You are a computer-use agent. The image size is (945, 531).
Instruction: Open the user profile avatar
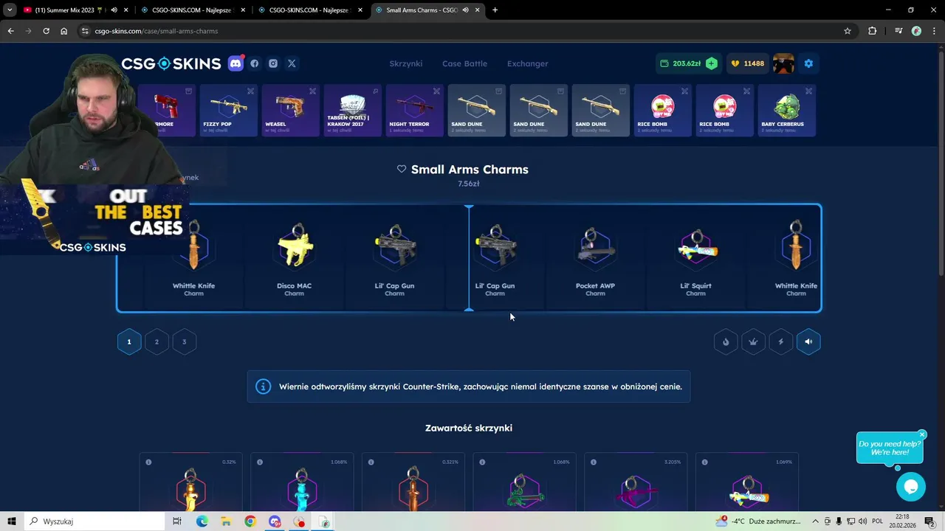click(783, 63)
